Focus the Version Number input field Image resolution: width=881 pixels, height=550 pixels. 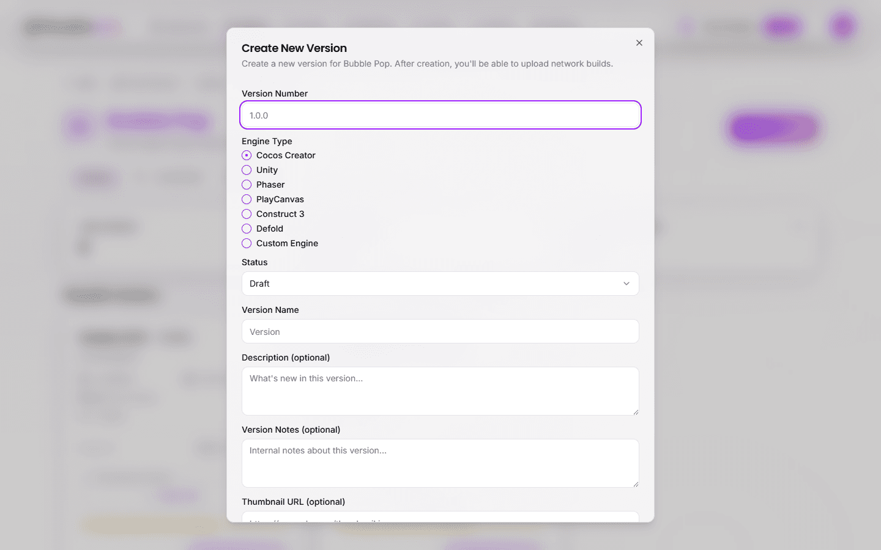click(x=440, y=115)
